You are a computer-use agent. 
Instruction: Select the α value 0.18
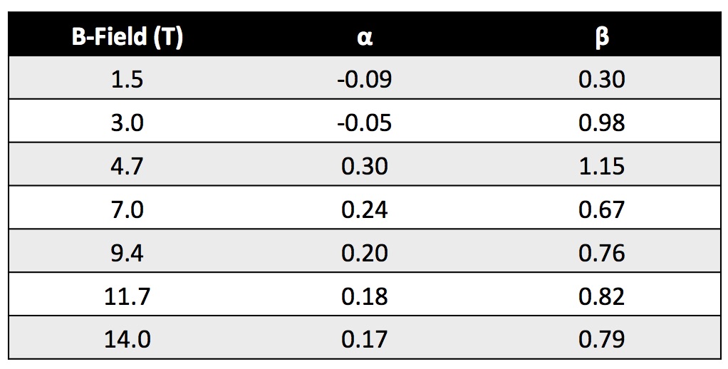(364, 296)
